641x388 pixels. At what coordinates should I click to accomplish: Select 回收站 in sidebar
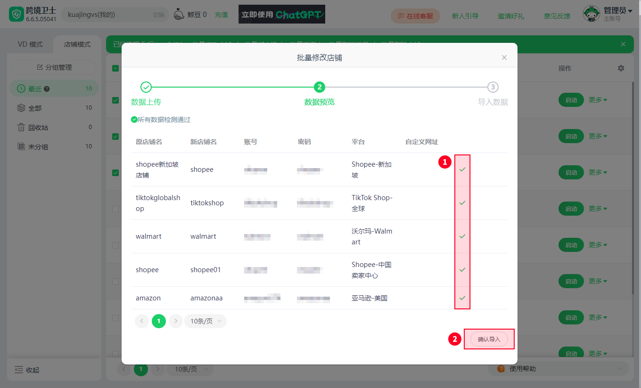pos(54,127)
